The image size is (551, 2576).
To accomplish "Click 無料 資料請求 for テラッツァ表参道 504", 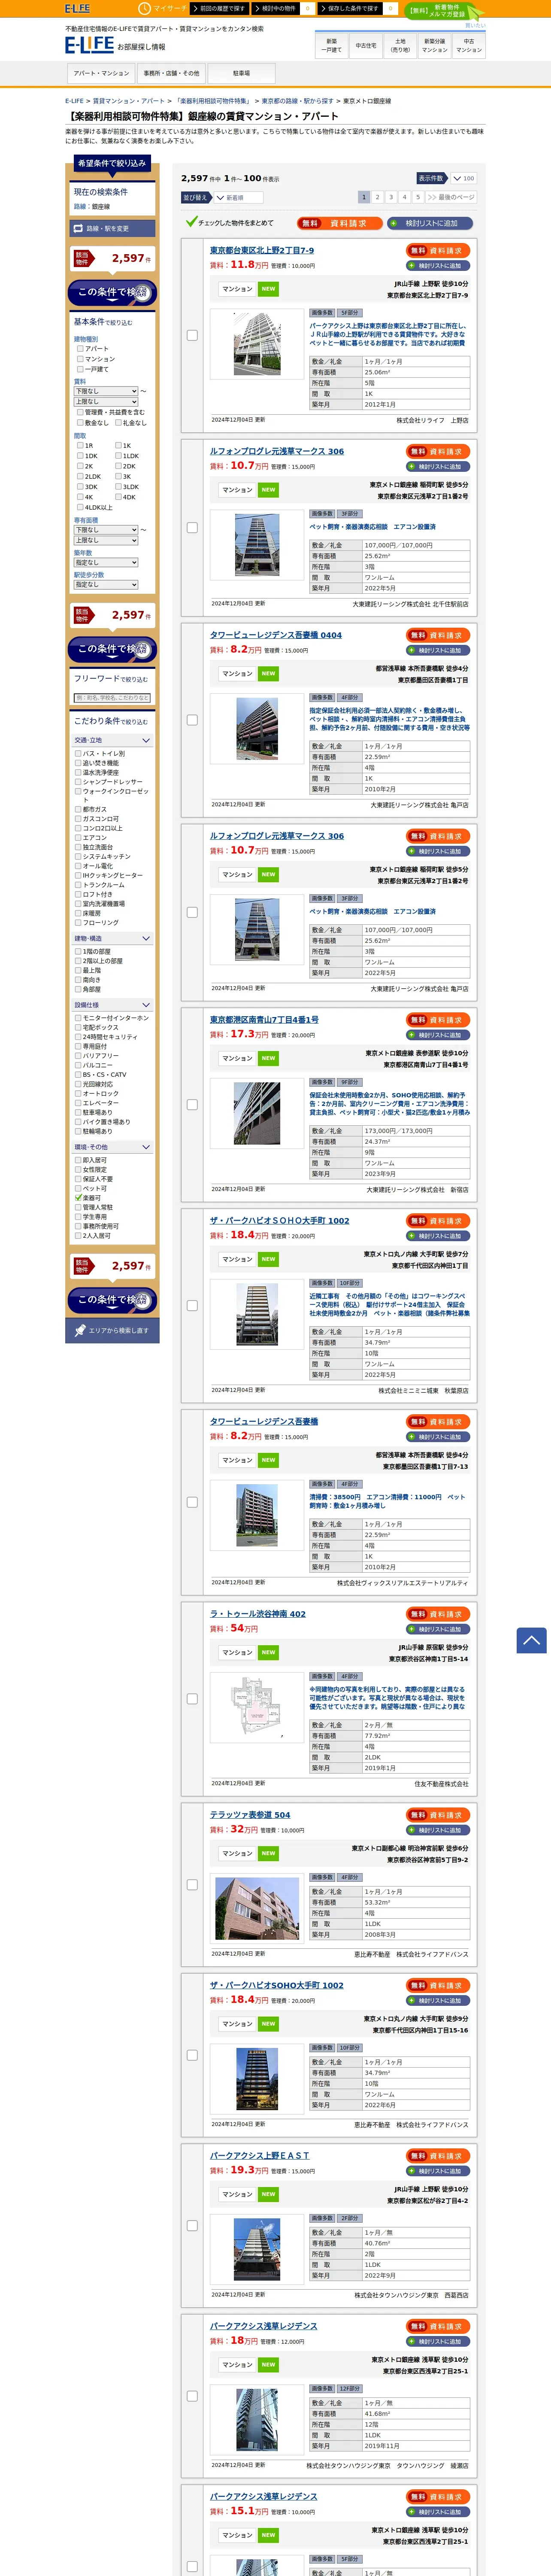I will (x=438, y=1814).
